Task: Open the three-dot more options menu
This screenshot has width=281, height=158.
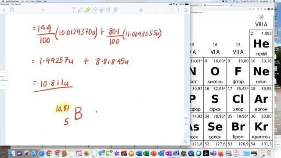Action: coord(179,10)
